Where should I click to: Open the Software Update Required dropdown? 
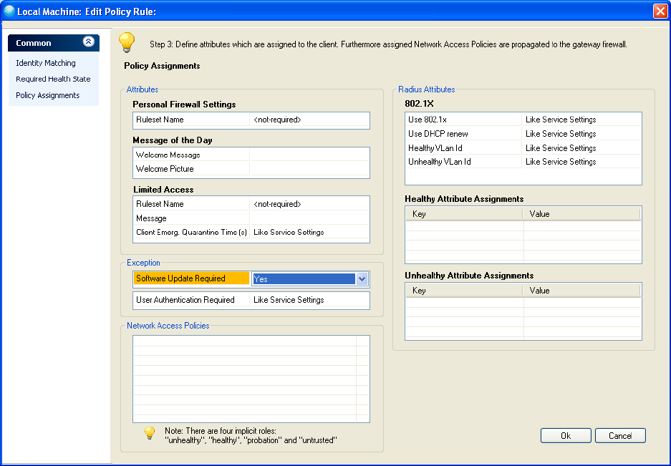[362, 279]
